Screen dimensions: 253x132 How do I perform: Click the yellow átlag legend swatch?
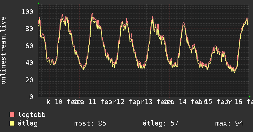pos(12,123)
